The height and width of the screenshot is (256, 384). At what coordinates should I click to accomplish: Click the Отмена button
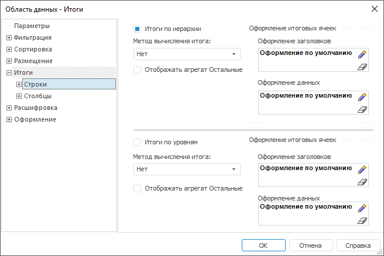(x=311, y=245)
